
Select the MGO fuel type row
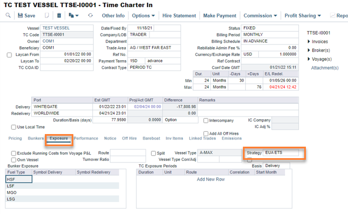click(x=62, y=193)
